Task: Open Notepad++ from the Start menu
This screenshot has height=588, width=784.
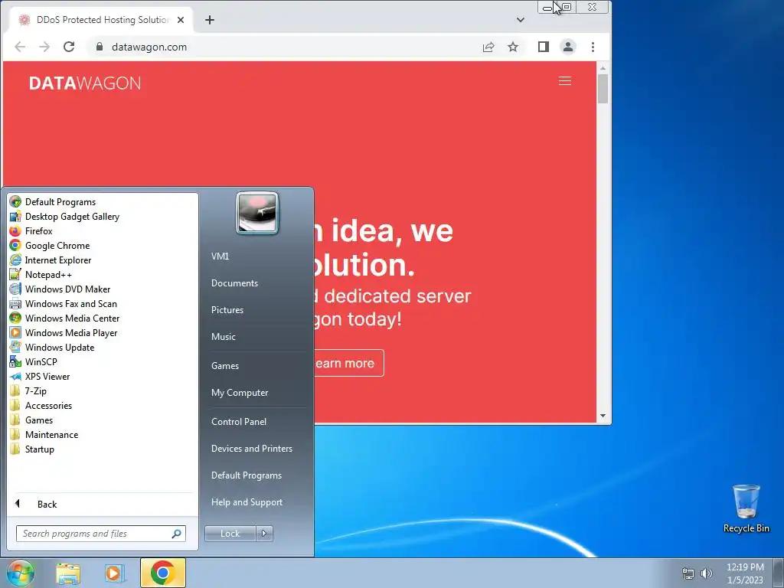Action: pos(48,275)
